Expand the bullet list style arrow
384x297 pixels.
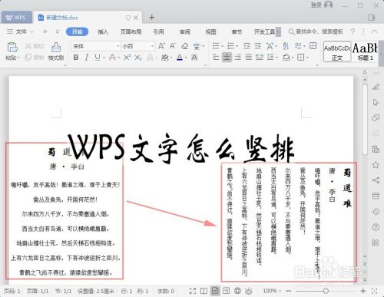click(222, 46)
